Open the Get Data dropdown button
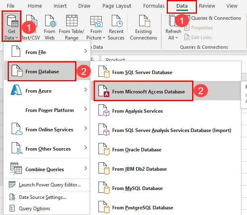 point(11,27)
